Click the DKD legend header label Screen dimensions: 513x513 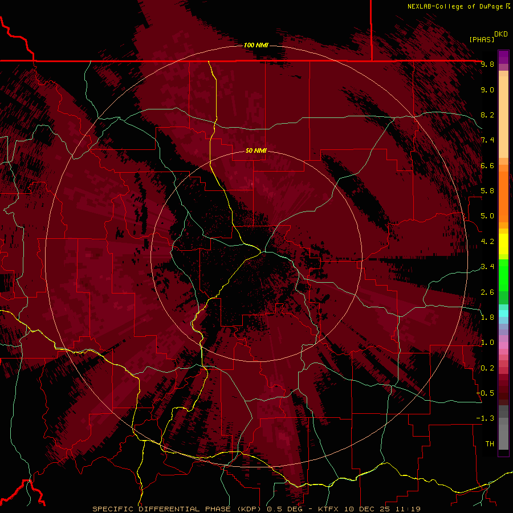coord(501,34)
